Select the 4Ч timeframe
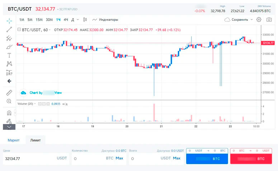 (66, 20)
